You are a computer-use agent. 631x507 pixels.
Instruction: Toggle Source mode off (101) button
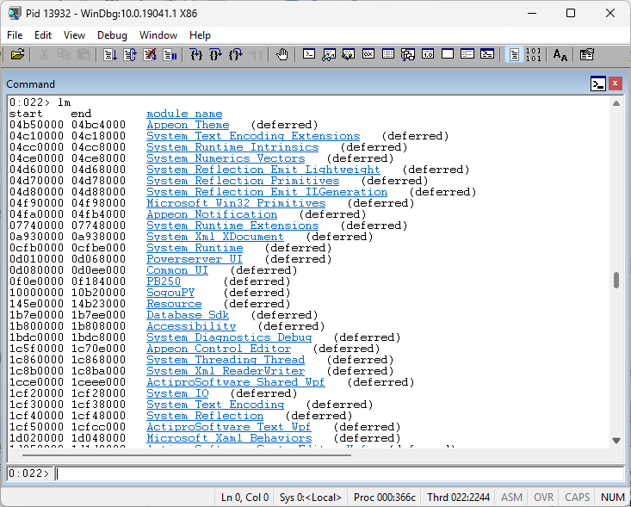pyautogui.click(x=533, y=54)
